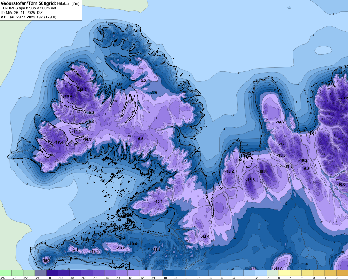Pick the dark blue legend swatch labeled -10

[168, 273]
